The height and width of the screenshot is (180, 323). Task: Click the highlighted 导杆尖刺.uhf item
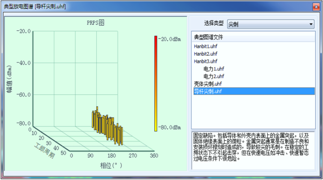point(208,91)
